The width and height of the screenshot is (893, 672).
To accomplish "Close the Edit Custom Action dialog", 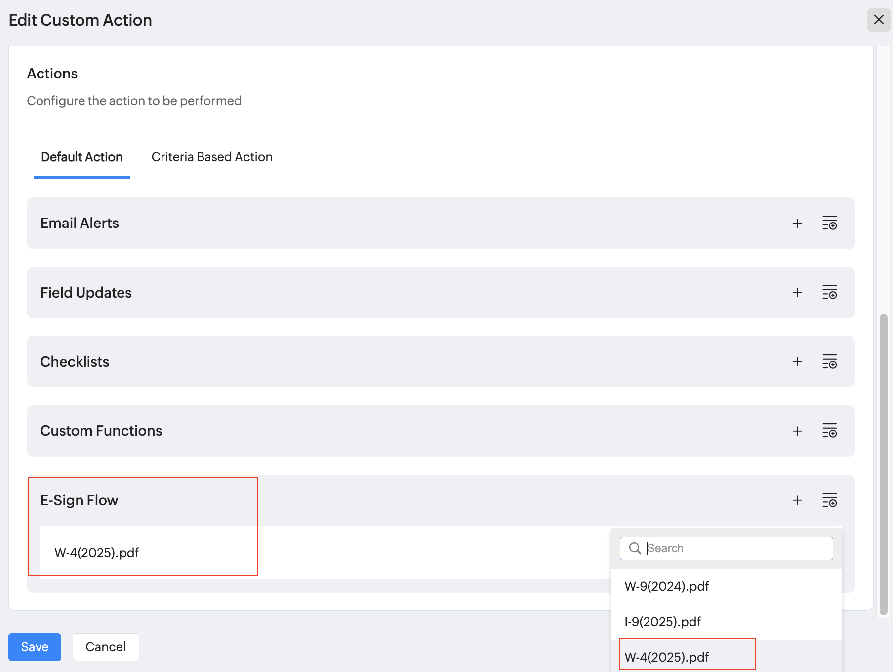I will (x=879, y=20).
